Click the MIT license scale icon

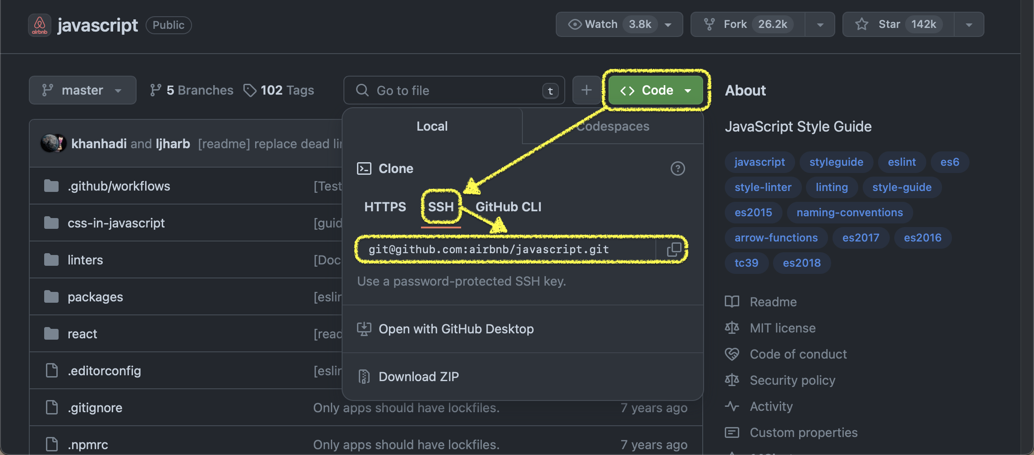732,328
